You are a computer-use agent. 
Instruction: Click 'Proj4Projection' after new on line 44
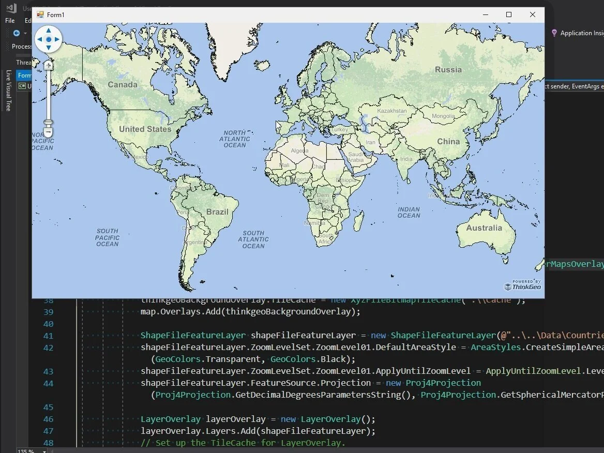click(x=443, y=383)
